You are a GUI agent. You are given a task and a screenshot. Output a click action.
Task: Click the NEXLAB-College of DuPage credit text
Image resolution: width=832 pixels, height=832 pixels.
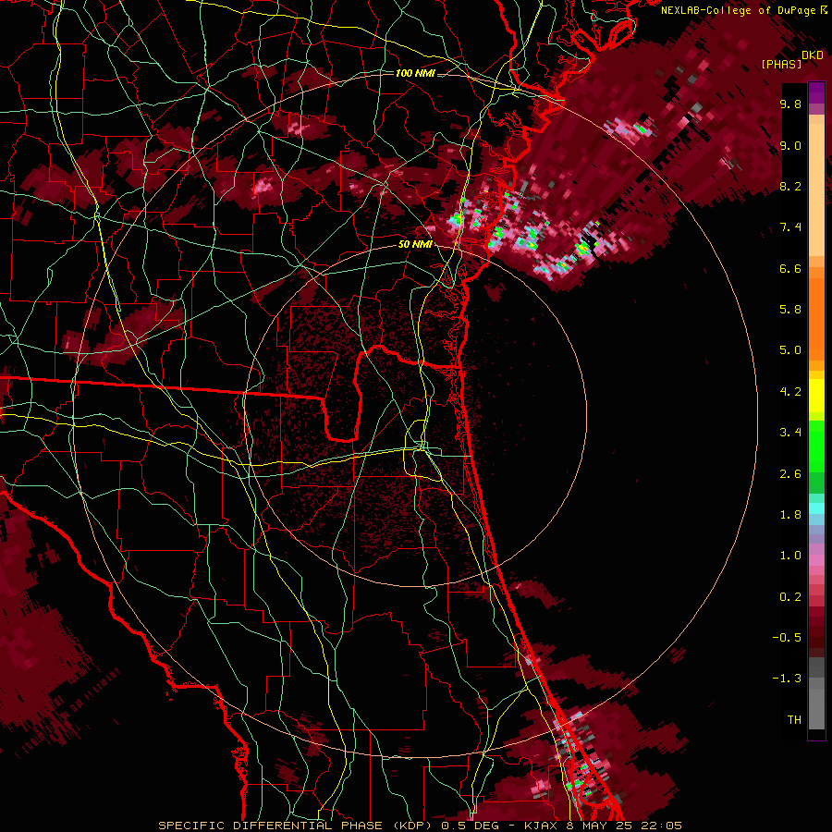(x=740, y=10)
